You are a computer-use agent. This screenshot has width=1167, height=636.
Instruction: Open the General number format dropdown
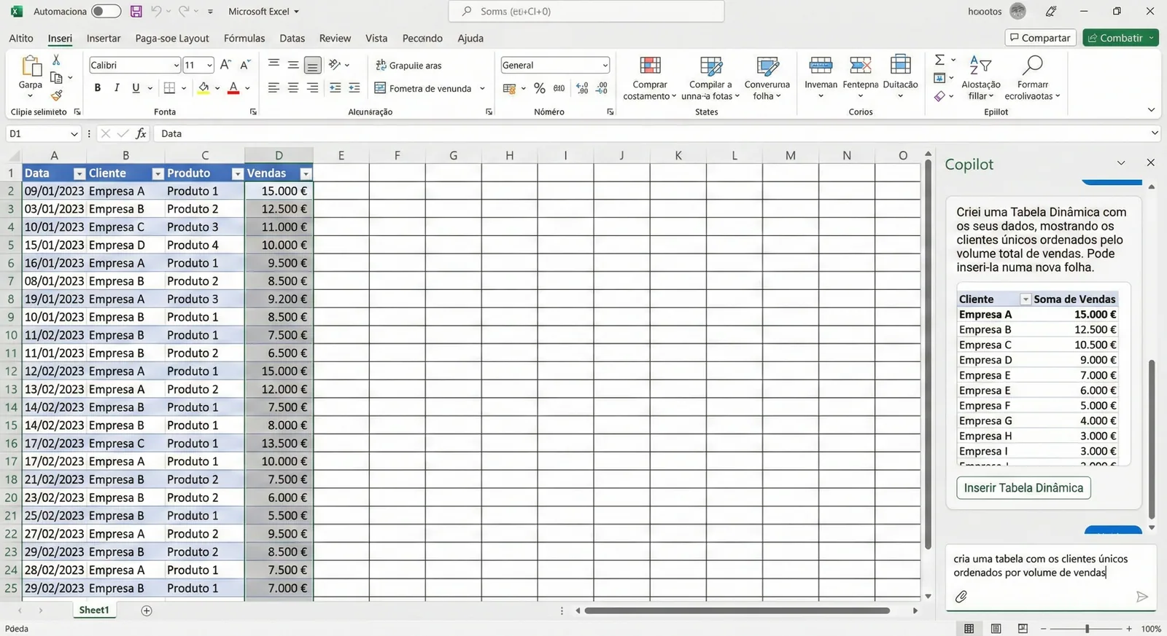pyautogui.click(x=605, y=66)
